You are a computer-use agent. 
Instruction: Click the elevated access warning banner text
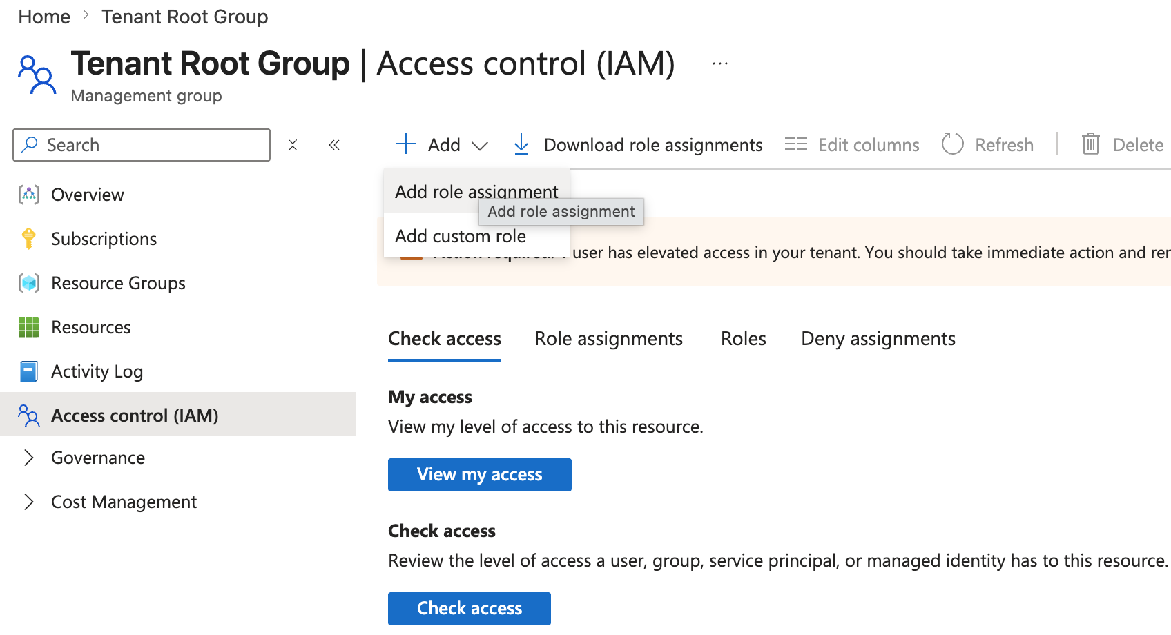pos(871,253)
